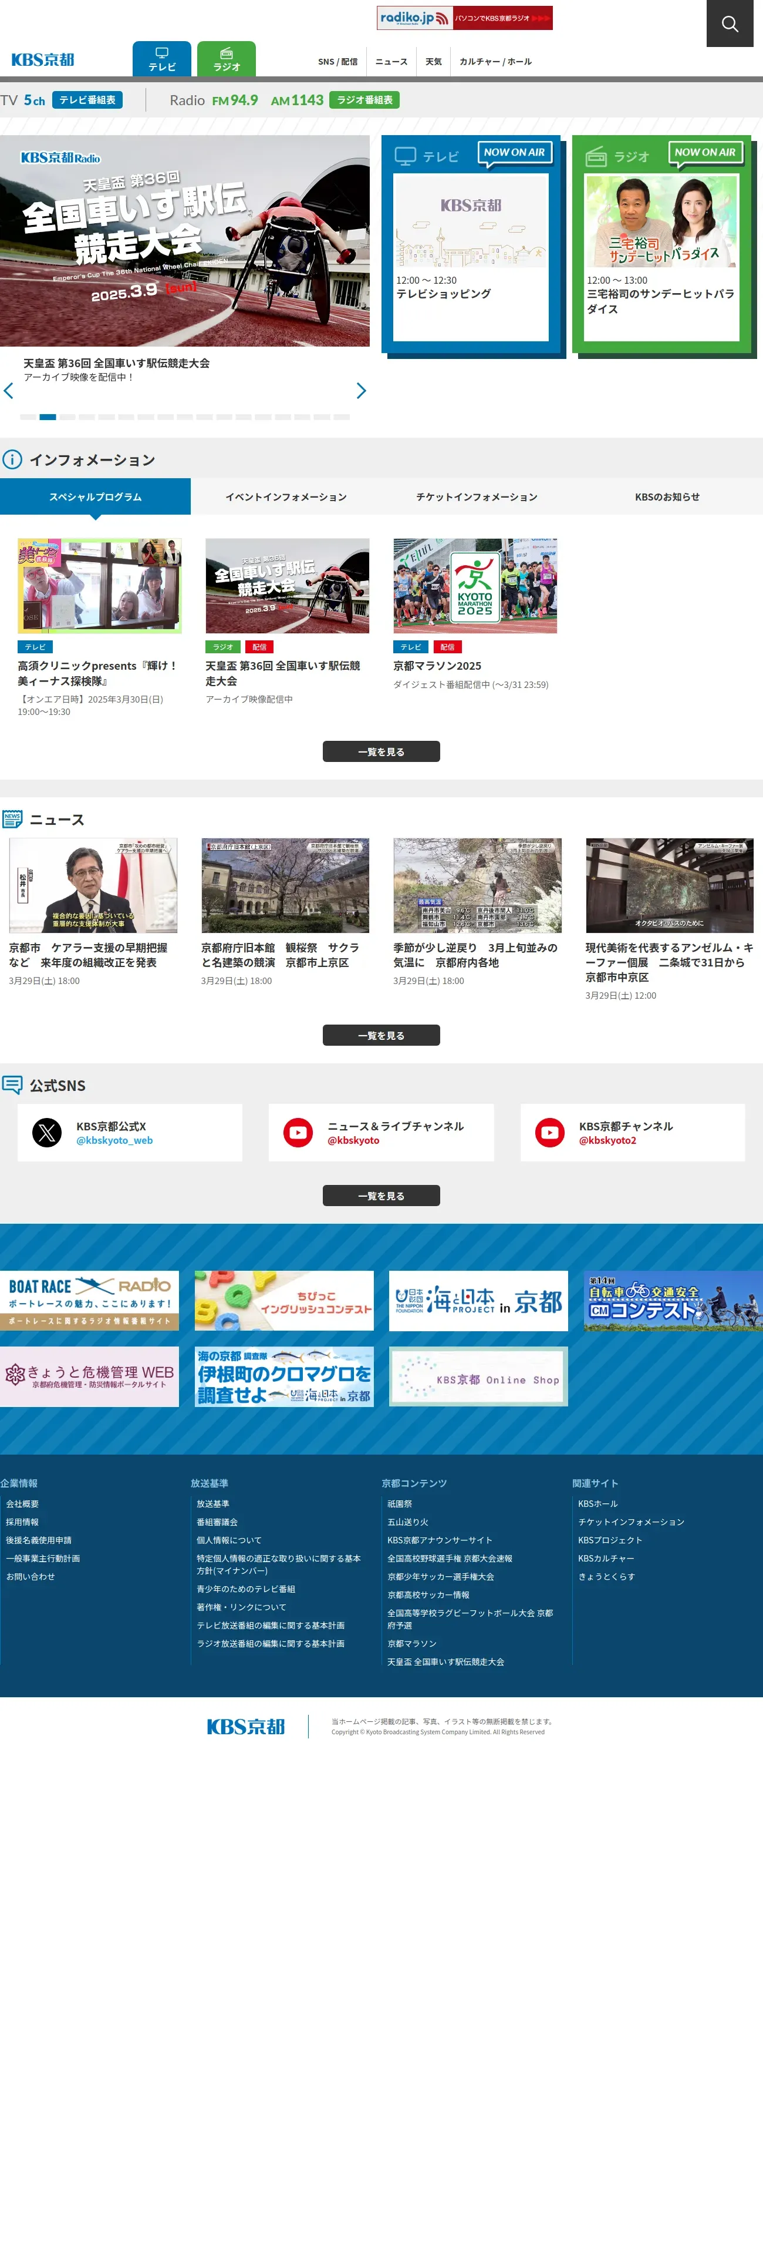Select the first carousel indicator dot
The width and height of the screenshot is (763, 2263).
click(x=28, y=417)
